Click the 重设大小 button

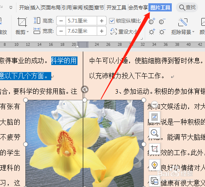[124, 32]
